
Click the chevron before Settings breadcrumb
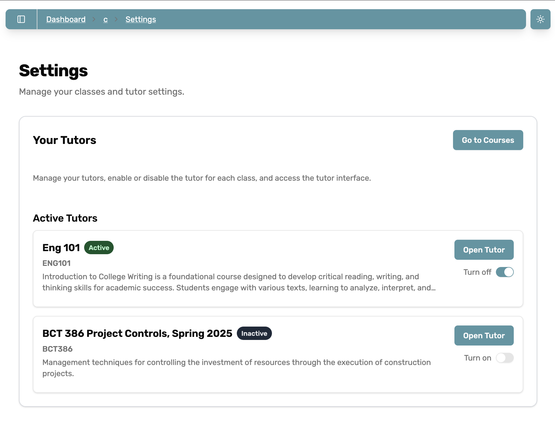116,19
